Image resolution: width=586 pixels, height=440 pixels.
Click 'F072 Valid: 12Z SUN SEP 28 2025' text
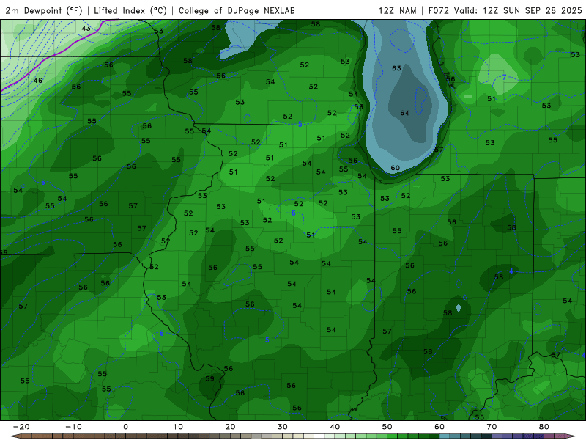(505, 10)
